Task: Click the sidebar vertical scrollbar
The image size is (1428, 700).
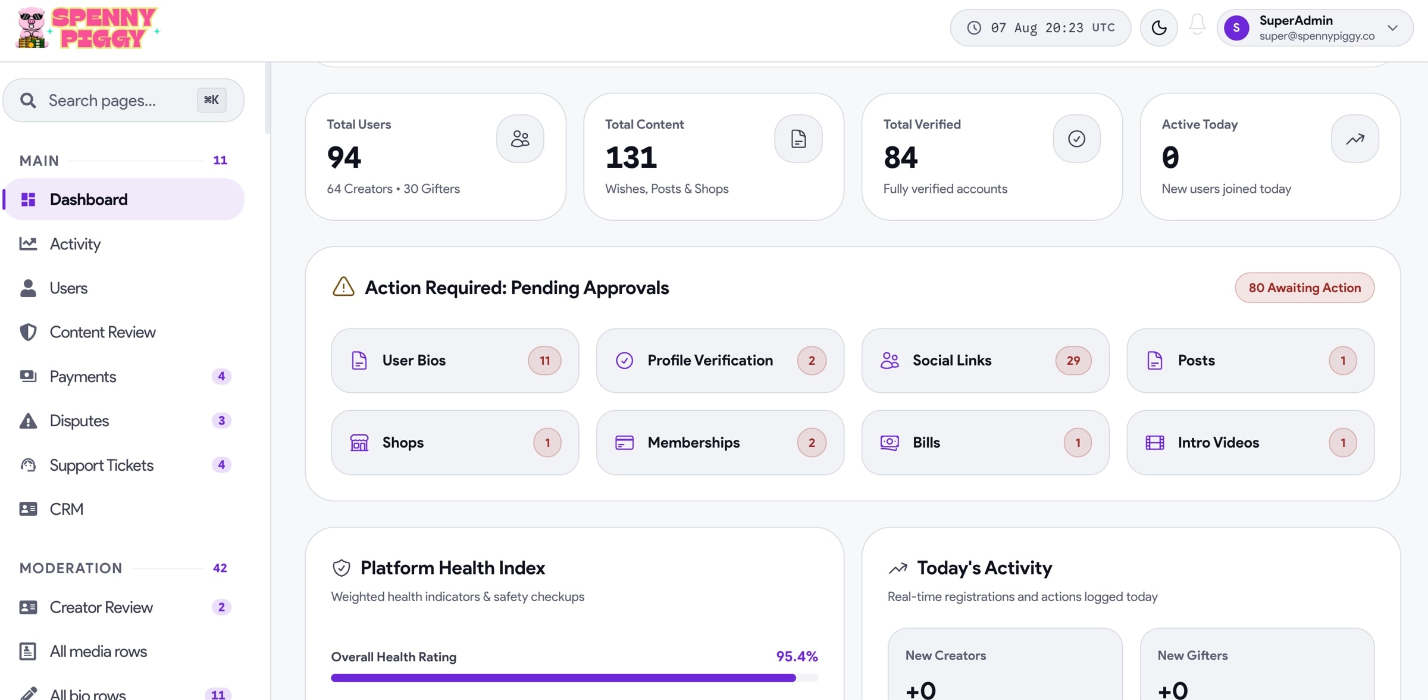Action: click(268, 98)
